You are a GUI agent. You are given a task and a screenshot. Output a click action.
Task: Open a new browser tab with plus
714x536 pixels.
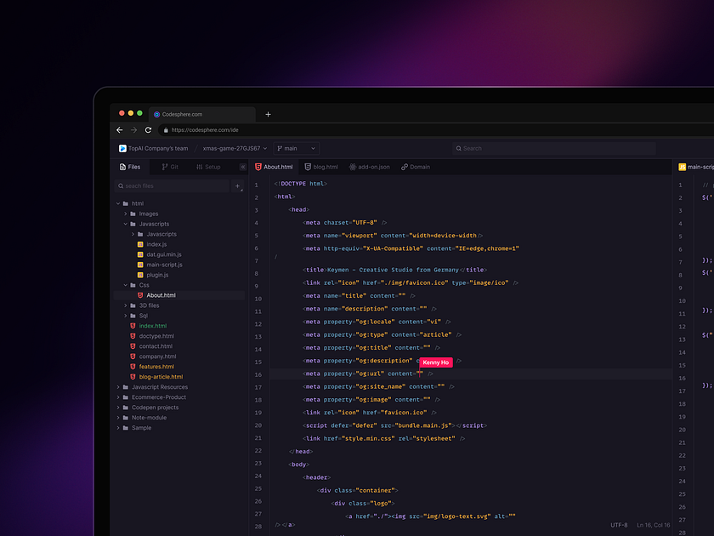tap(269, 114)
